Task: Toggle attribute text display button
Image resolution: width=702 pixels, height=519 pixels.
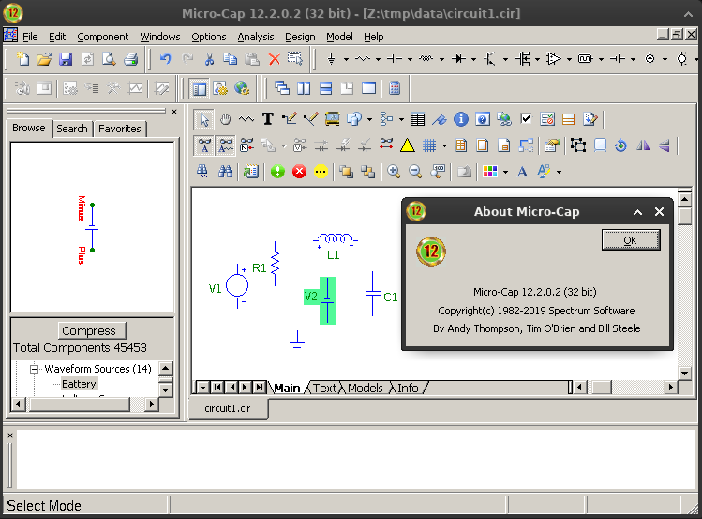Action: 203,145
